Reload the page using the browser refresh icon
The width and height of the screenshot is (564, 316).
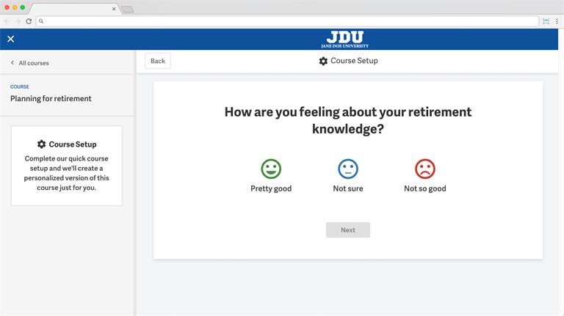coord(29,21)
